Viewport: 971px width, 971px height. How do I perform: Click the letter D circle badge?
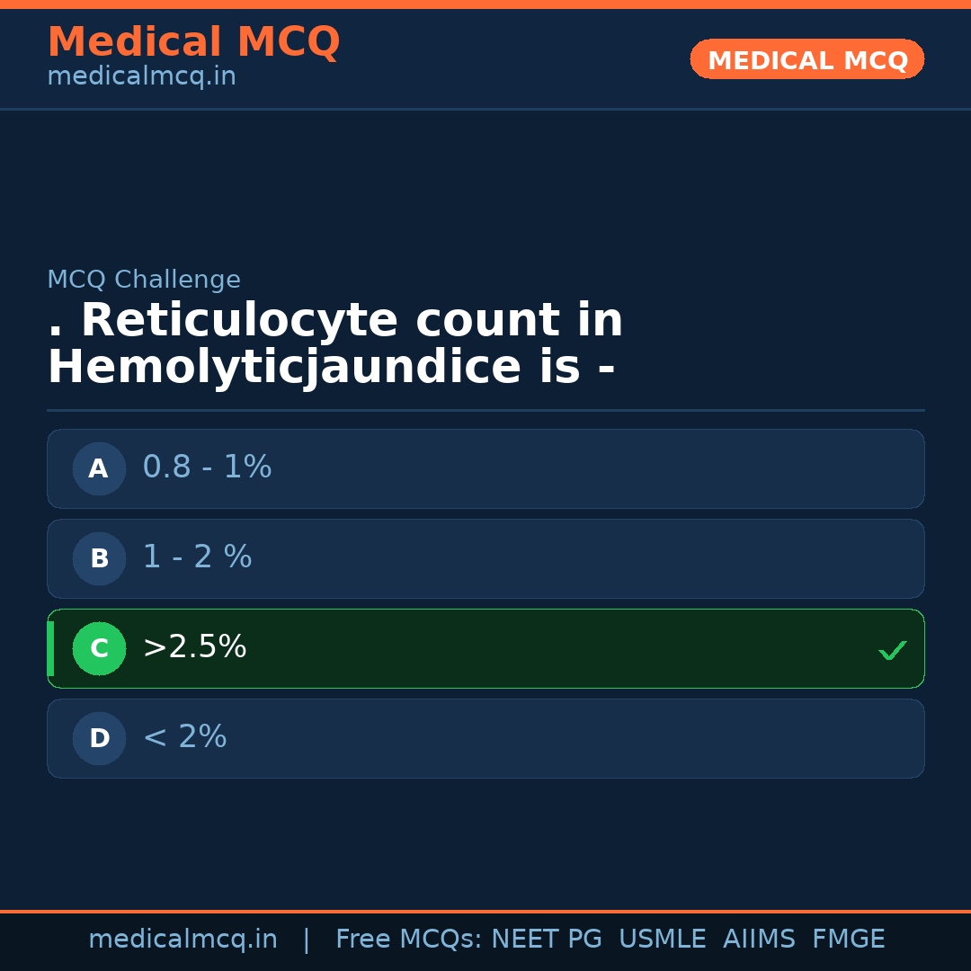[99, 738]
